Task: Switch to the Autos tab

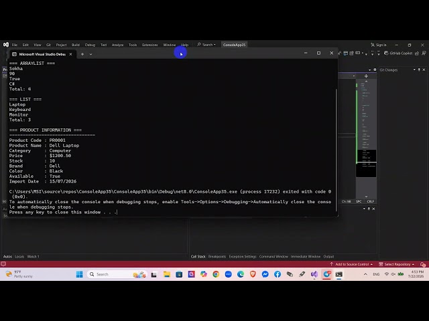Action: coord(7,257)
